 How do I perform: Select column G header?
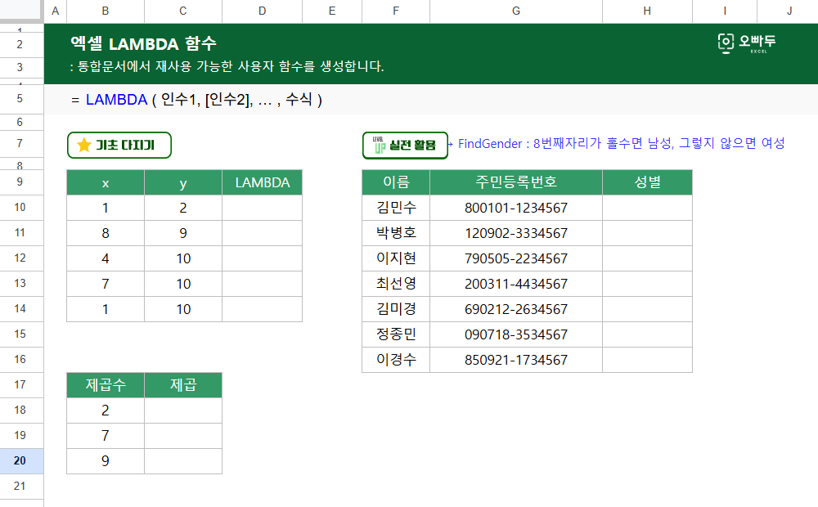click(516, 11)
